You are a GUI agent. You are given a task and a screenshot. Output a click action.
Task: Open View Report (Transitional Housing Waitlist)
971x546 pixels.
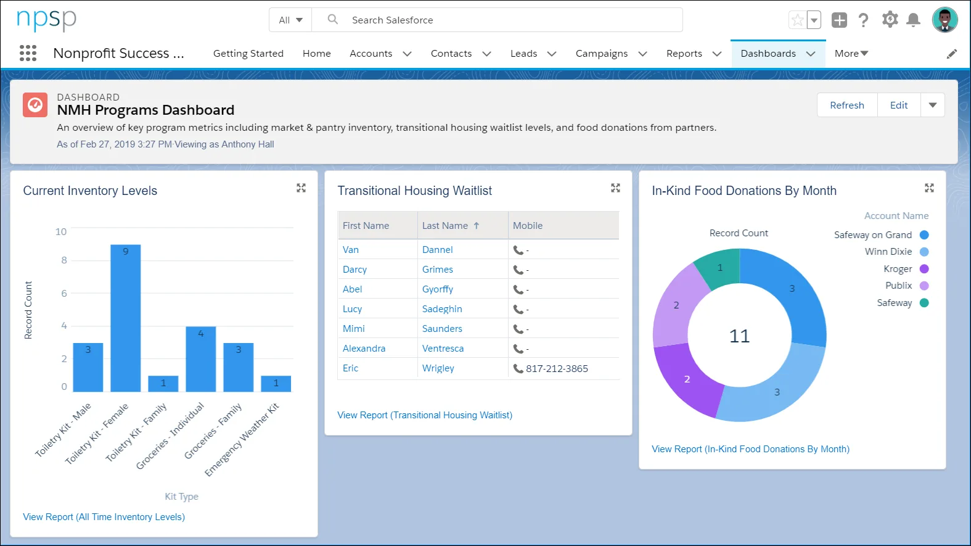425,415
